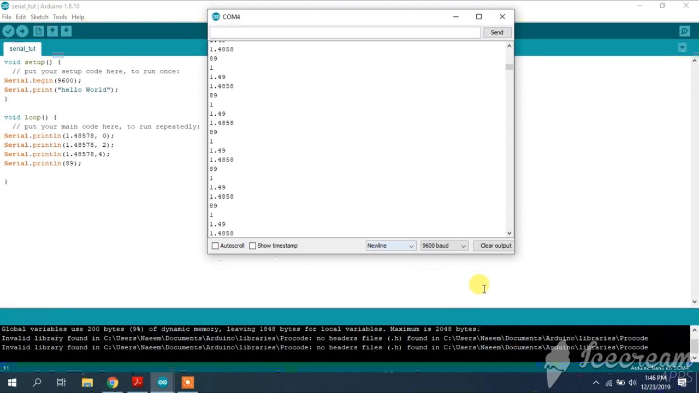Open the Edit menu
The image size is (699, 393).
(x=21, y=17)
